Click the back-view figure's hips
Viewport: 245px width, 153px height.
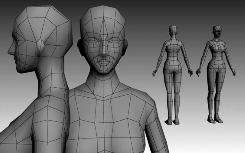click(x=173, y=68)
